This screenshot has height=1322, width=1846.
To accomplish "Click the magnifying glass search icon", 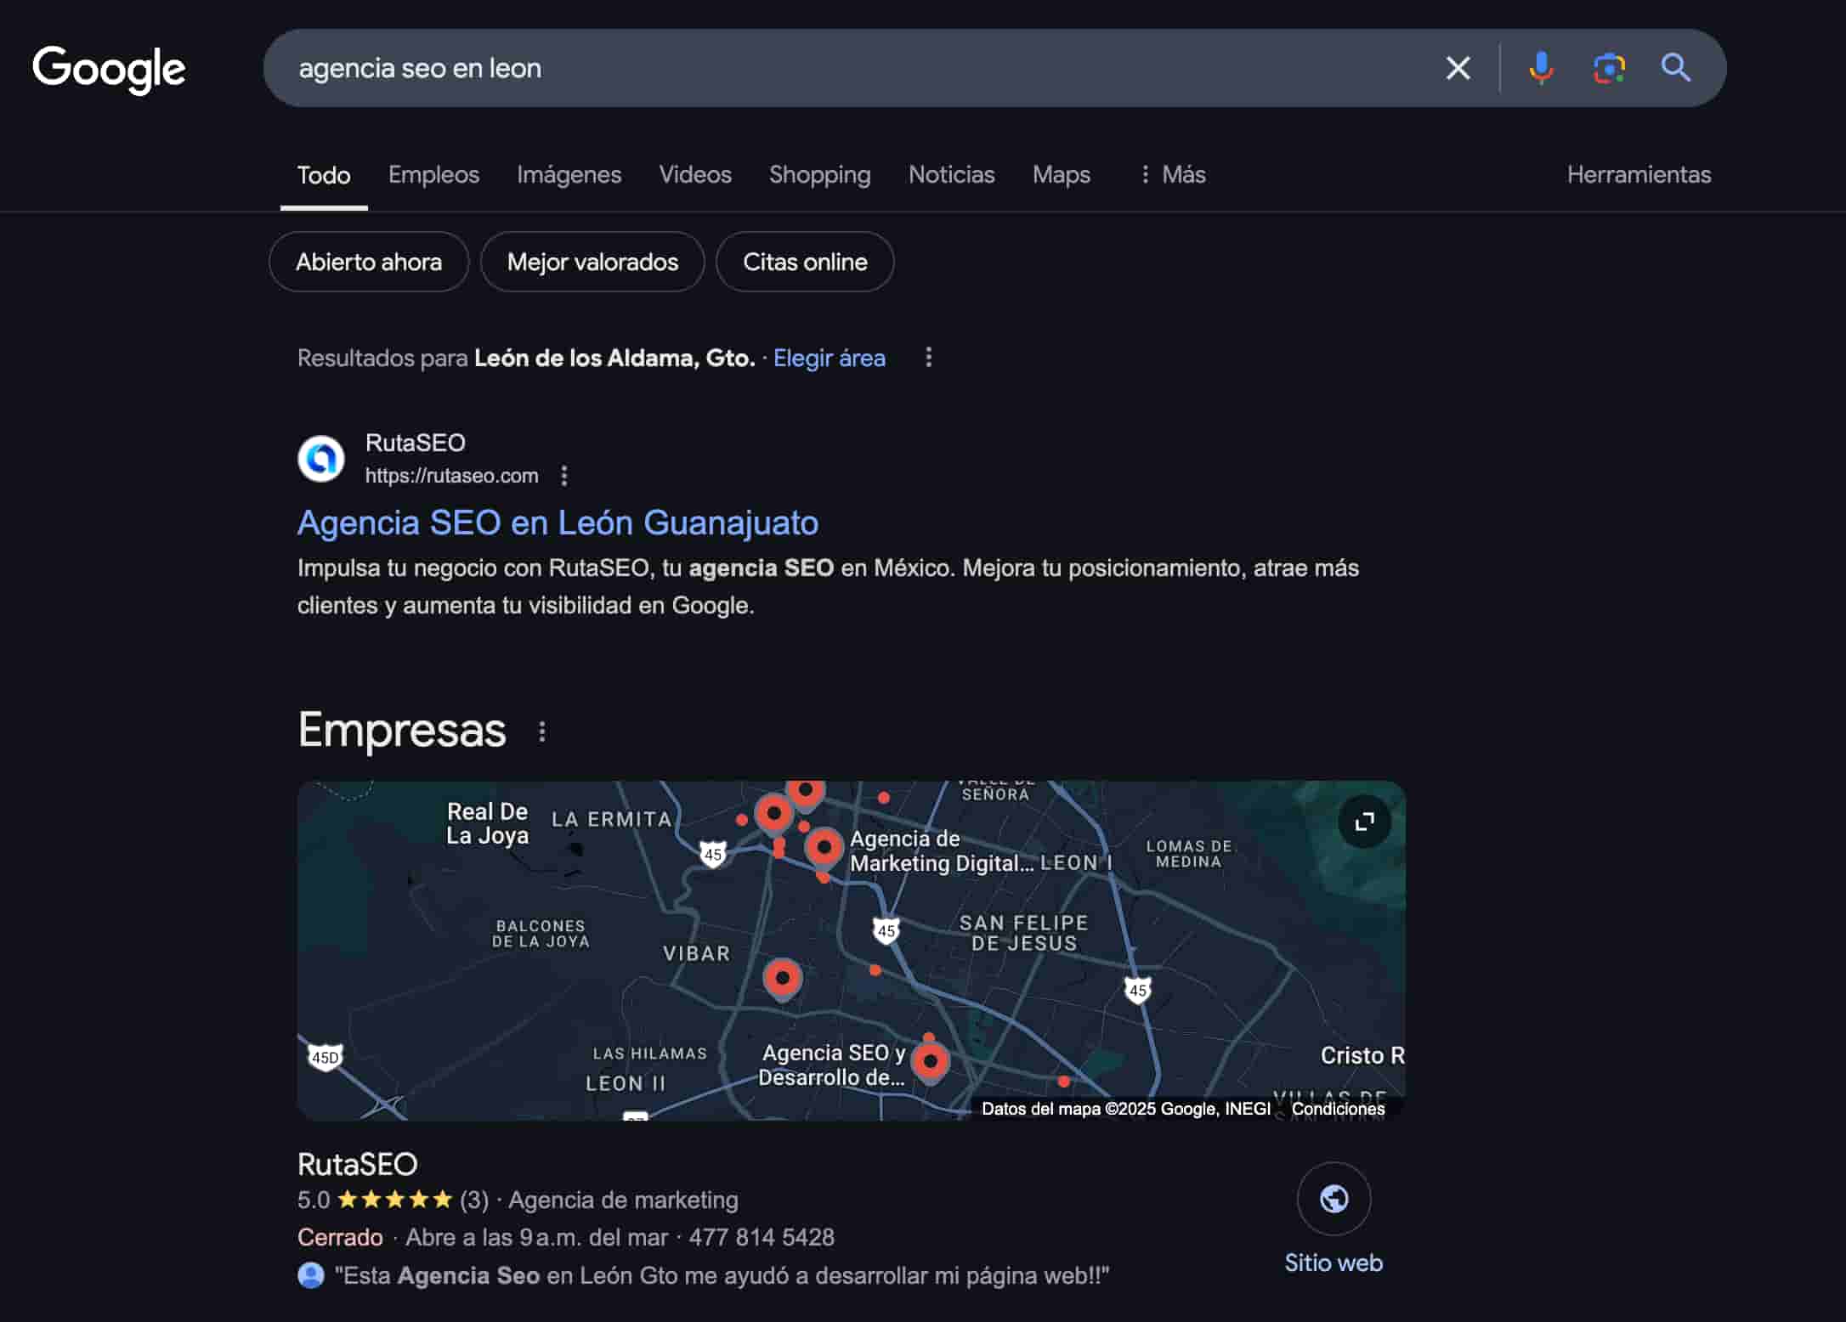I will (1675, 67).
